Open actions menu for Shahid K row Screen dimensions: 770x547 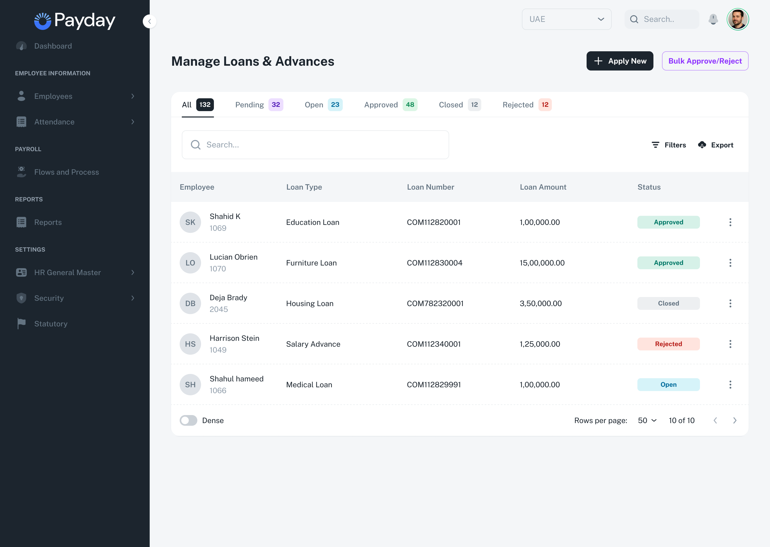point(730,222)
